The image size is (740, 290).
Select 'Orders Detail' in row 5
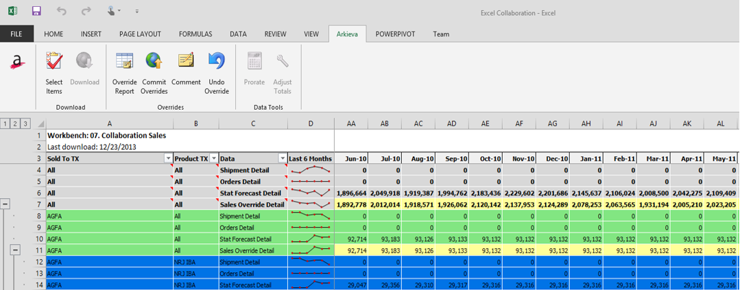253,182
